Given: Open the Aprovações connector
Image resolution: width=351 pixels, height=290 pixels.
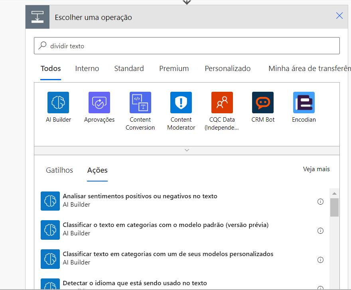Looking at the screenshot, I should pyautogui.click(x=99, y=103).
